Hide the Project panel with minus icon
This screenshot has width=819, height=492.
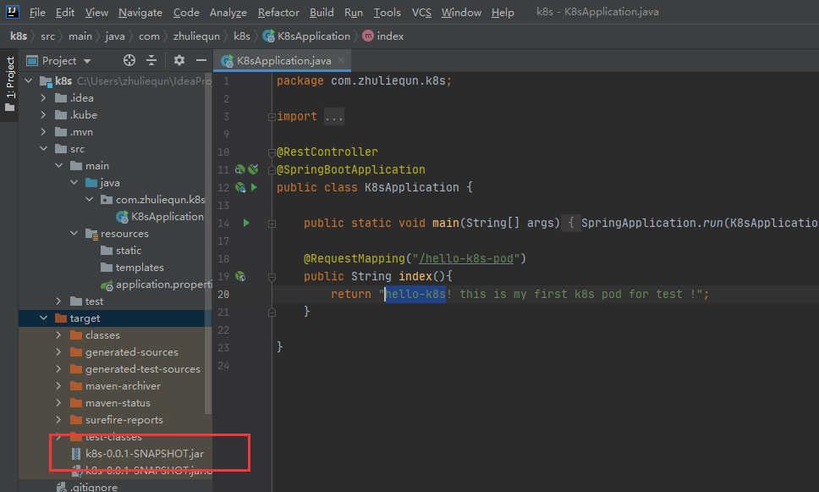point(201,61)
